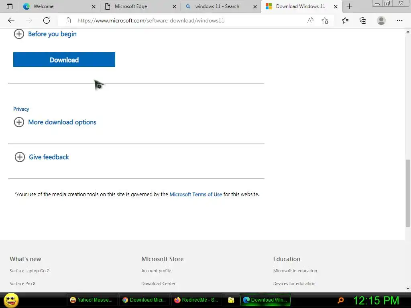
Task: Open Account profile footer link
Action: pyautogui.click(x=156, y=271)
